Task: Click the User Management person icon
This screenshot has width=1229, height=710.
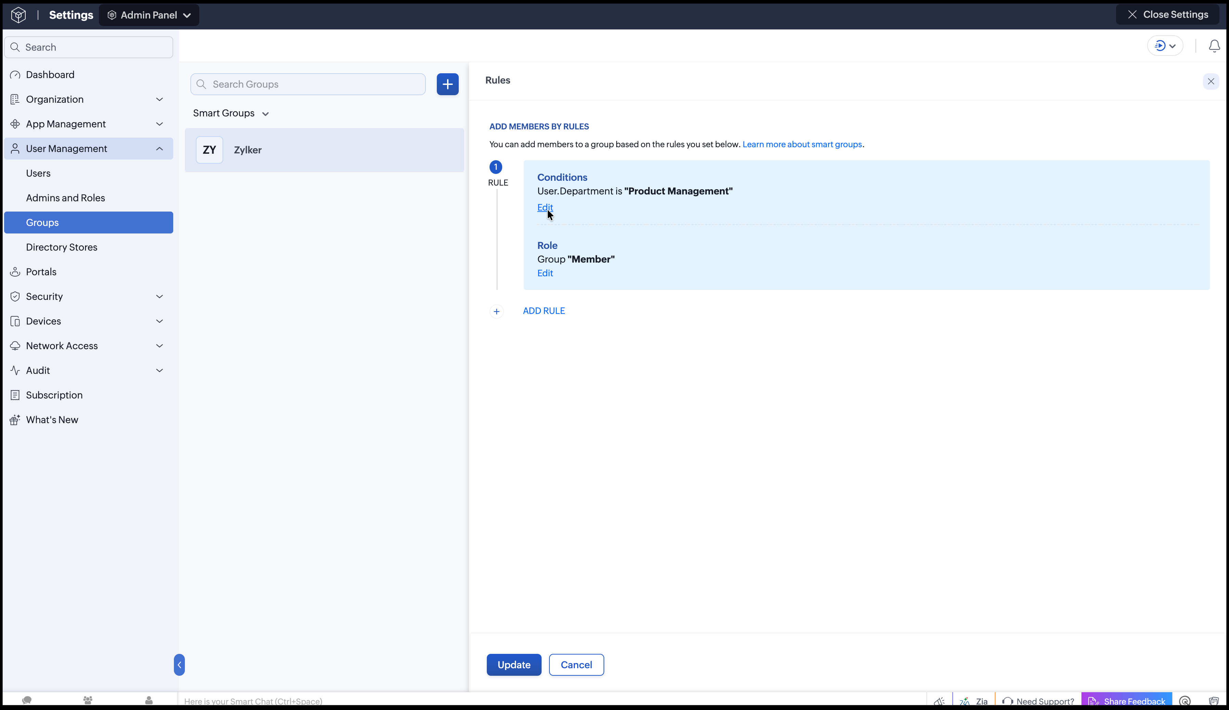Action: point(15,149)
